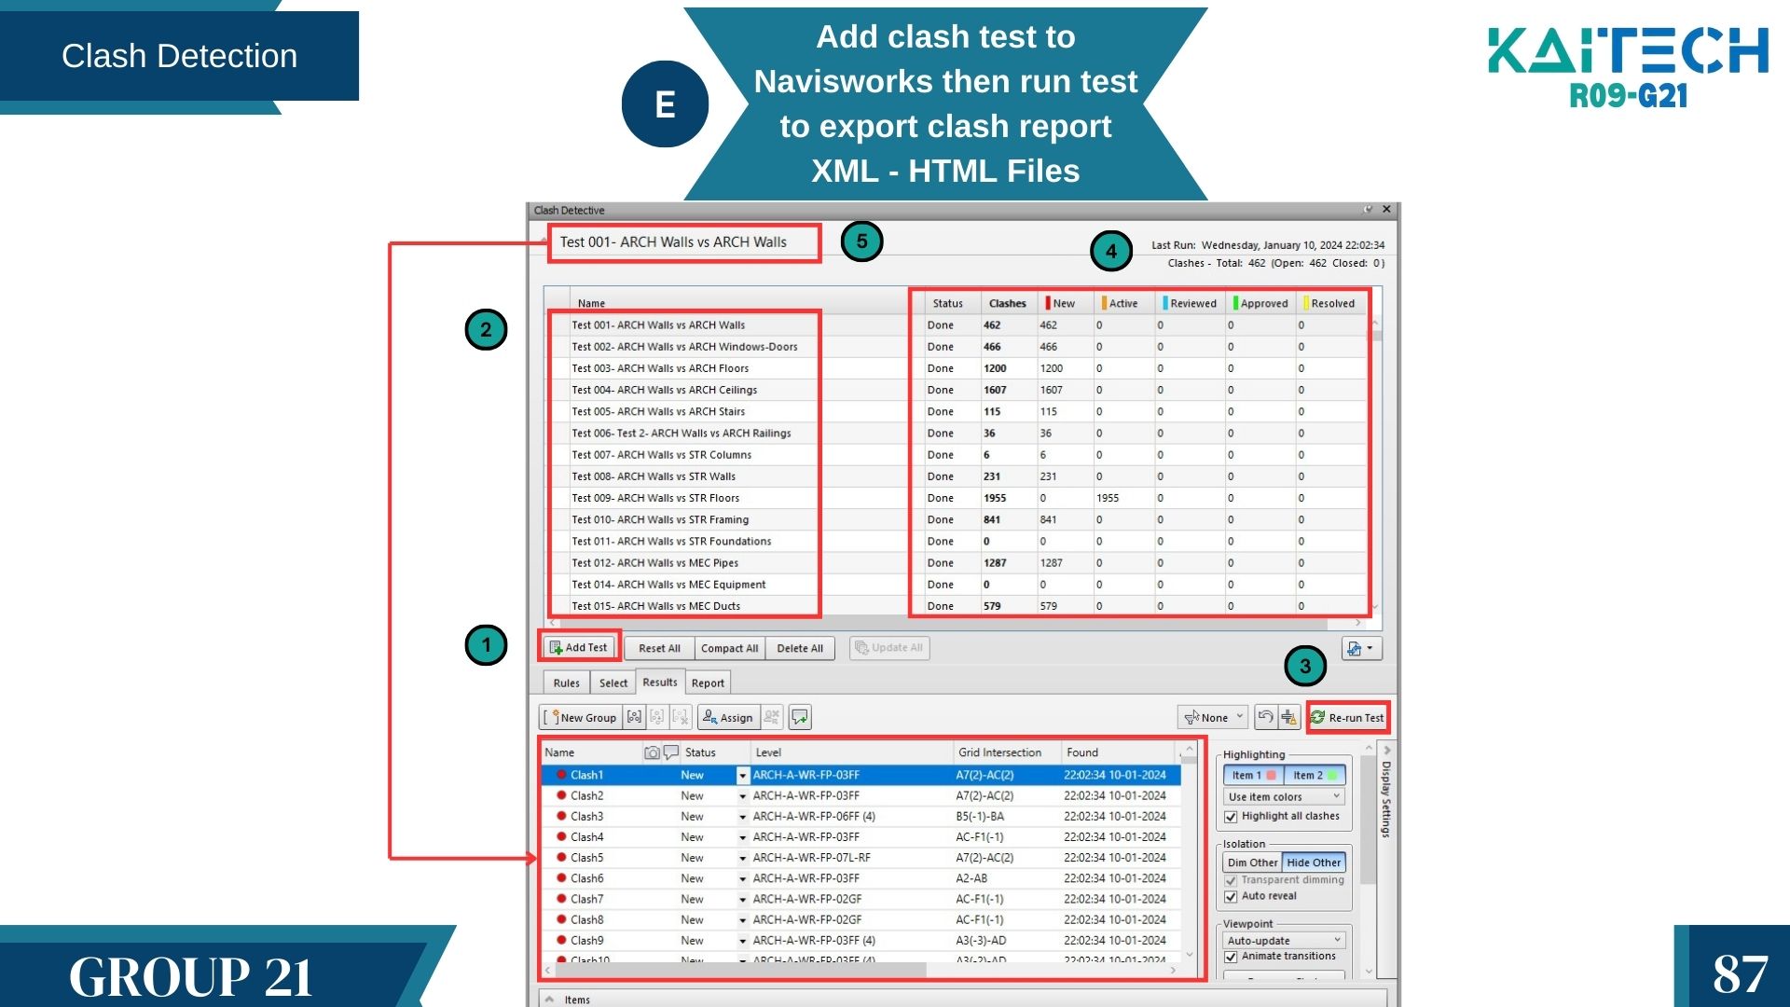The width and height of the screenshot is (1790, 1007).
Task: Click the Group Selected Clashes icon
Action: pyautogui.click(x=635, y=717)
